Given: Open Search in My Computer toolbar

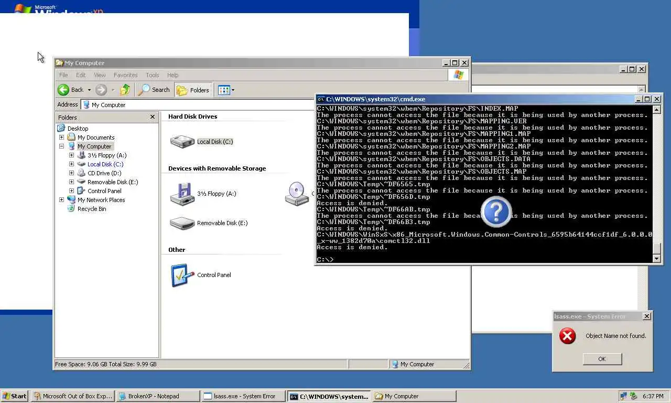Looking at the screenshot, I should tap(154, 90).
